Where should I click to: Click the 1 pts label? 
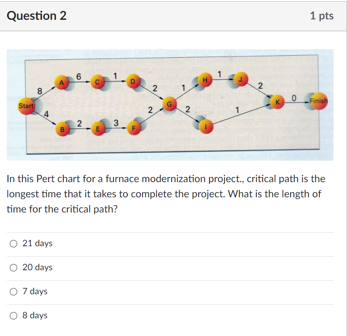tap(321, 16)
